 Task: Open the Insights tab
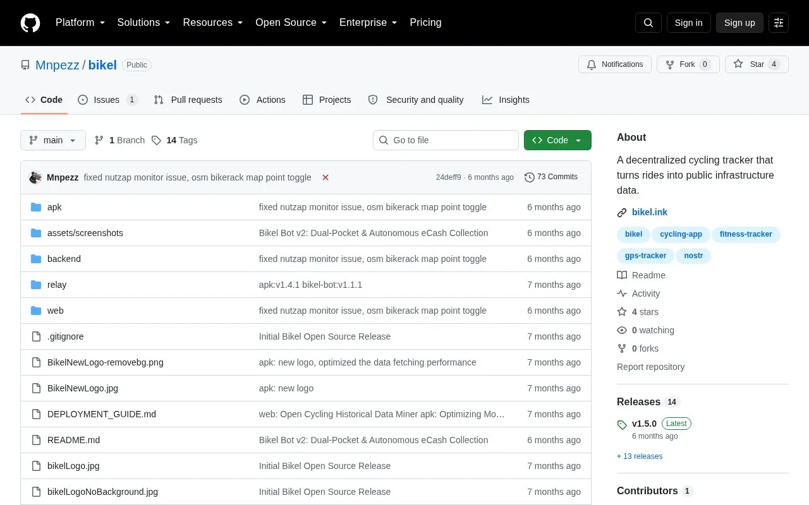point(506,100)
